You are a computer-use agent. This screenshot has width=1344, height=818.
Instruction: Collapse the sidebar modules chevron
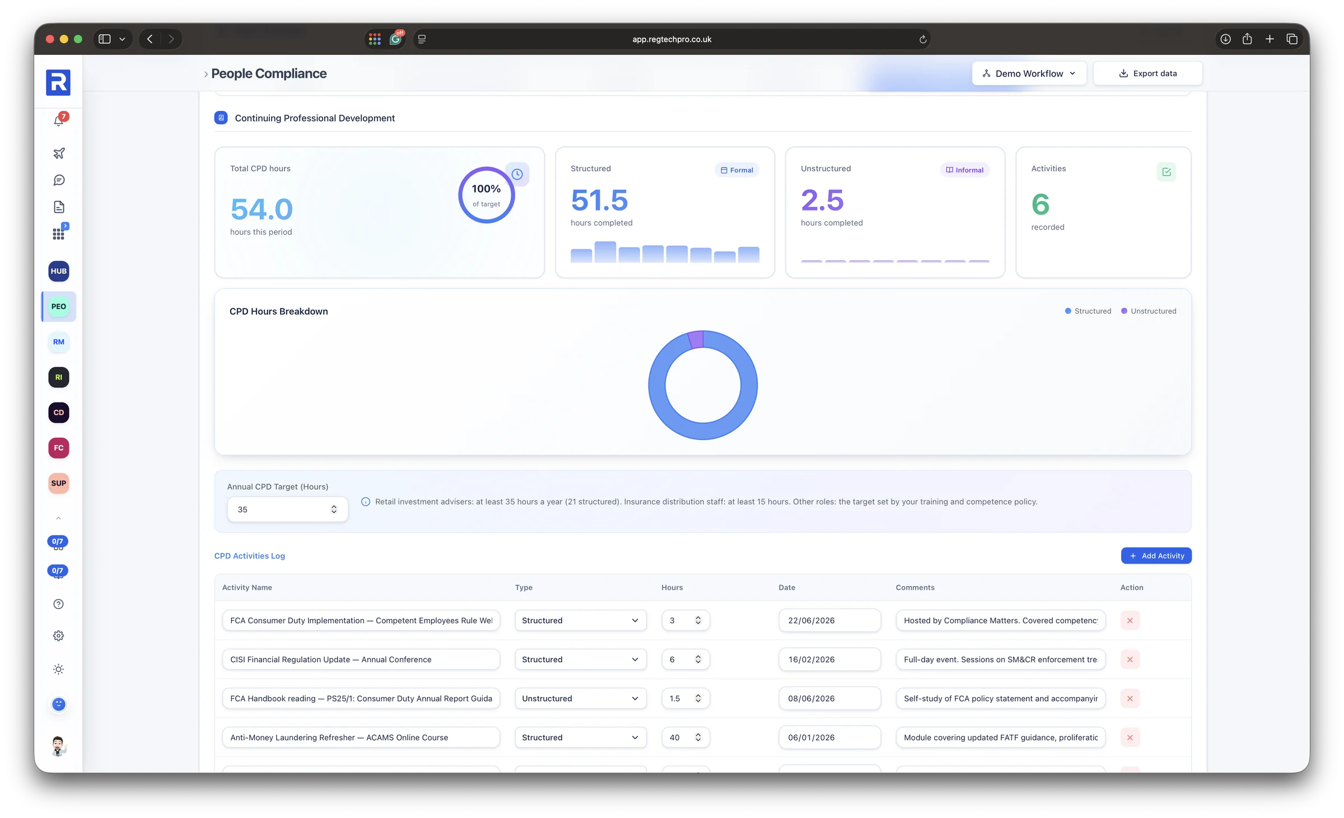pyautogui.click(x=58, y=518)
